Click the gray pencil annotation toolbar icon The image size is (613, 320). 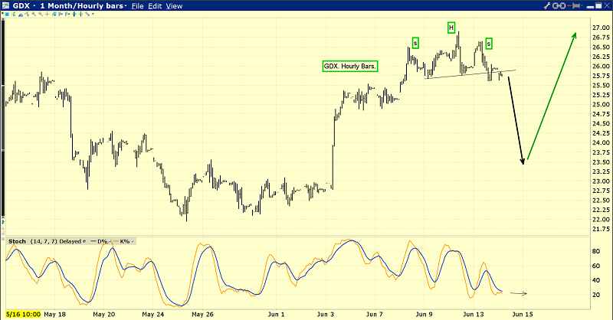click(x=87, y=14)
